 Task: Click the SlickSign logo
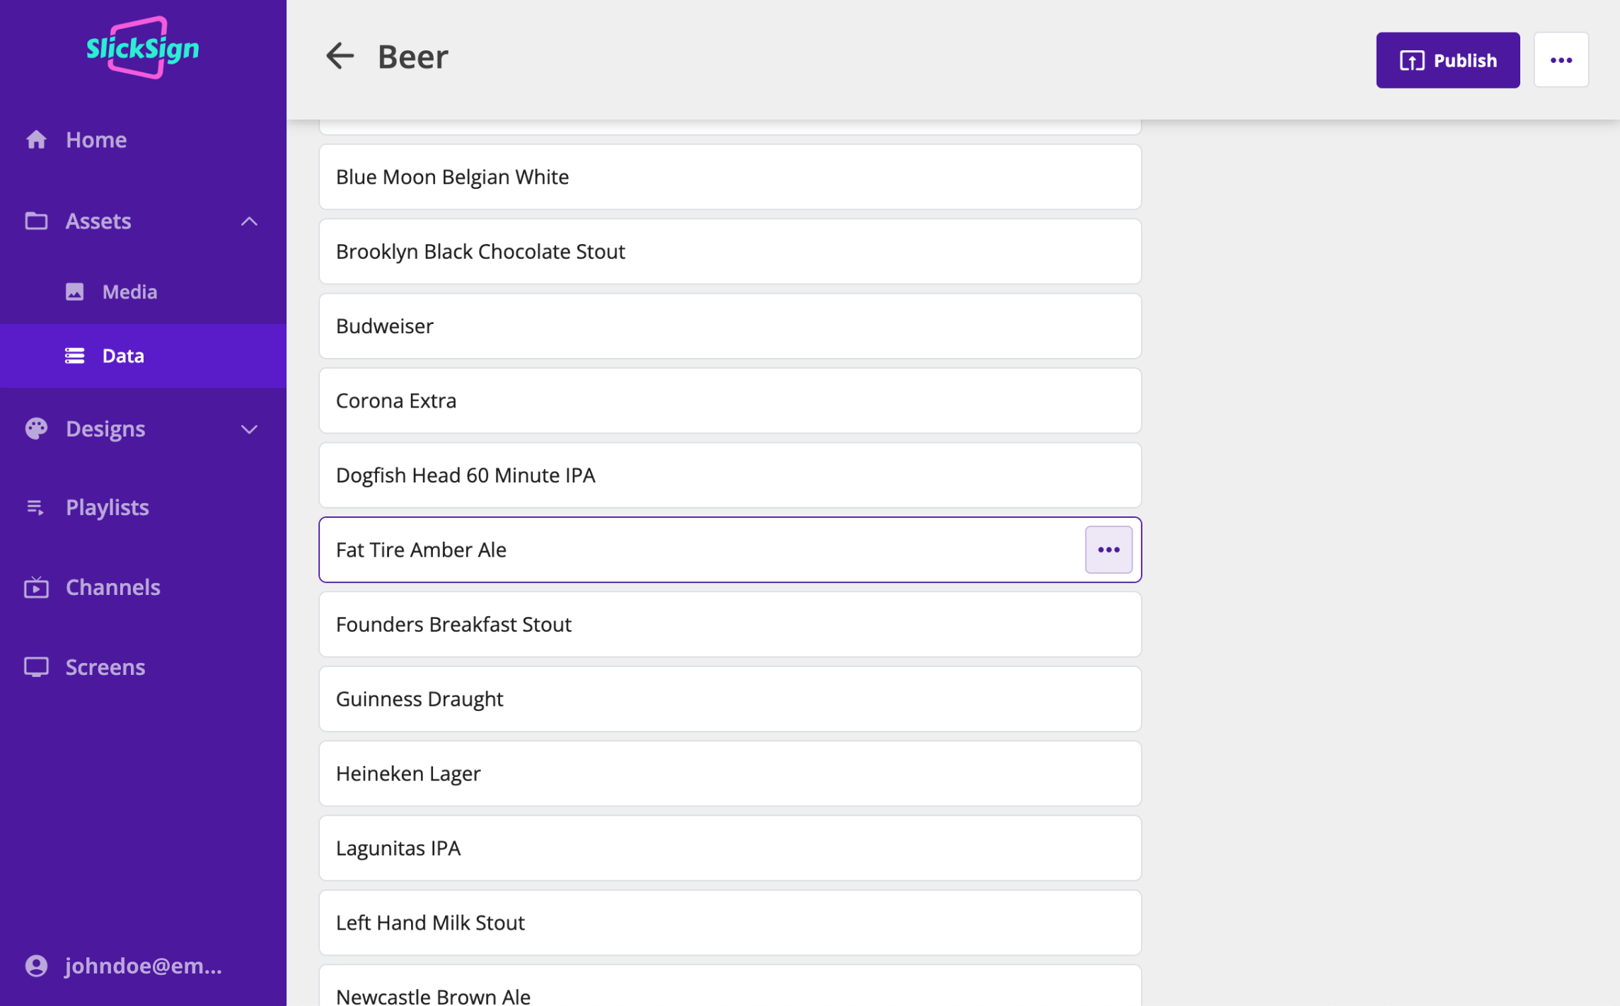[143, 47]
